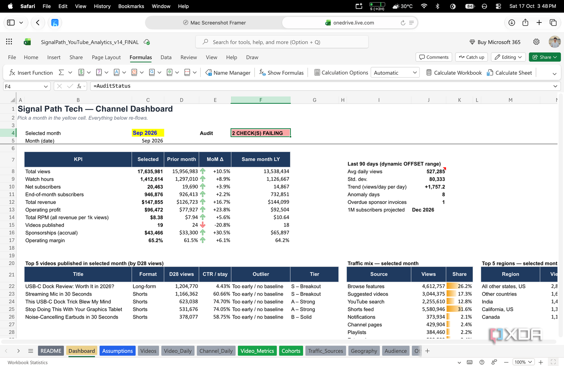Select the yellow Sep 2026 month cell
This screenshot has height=366, width=564.
148,133
